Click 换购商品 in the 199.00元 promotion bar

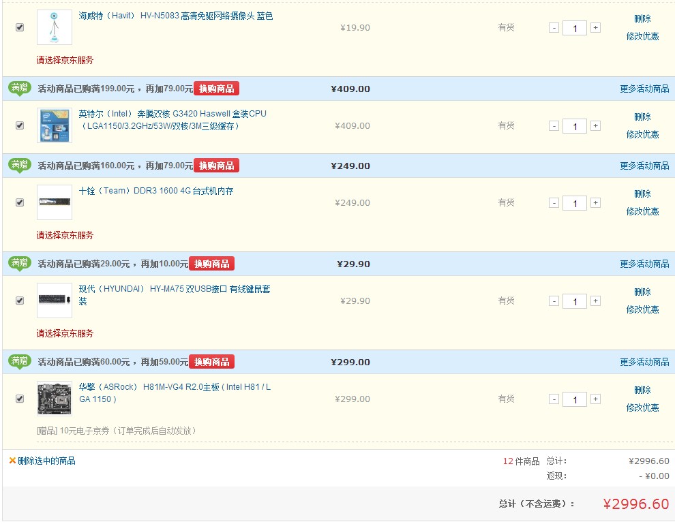pos(217,89)
